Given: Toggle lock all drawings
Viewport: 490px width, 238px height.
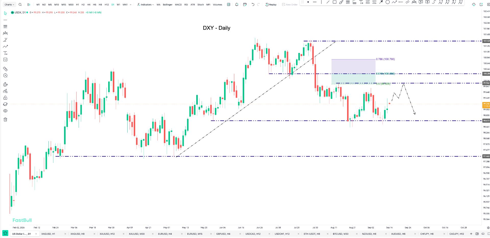Looking at the screenshot, I should click(5, 98).
